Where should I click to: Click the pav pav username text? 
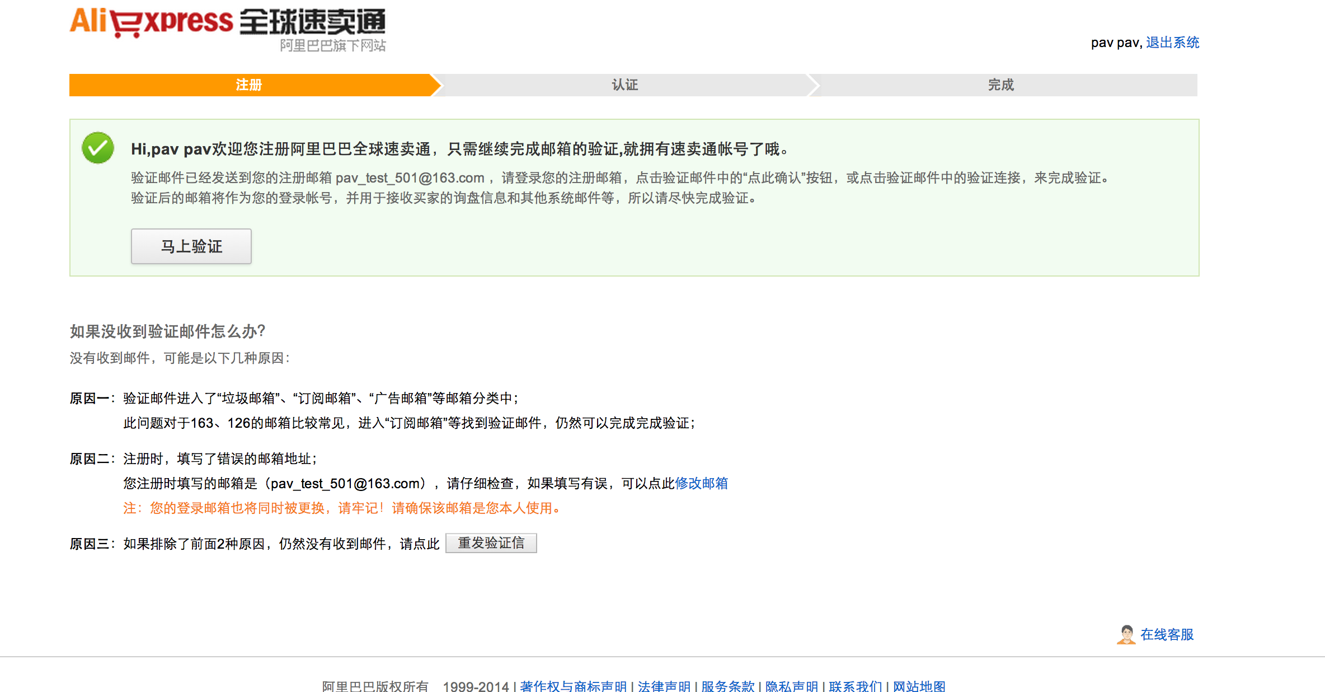[1115, 43]
